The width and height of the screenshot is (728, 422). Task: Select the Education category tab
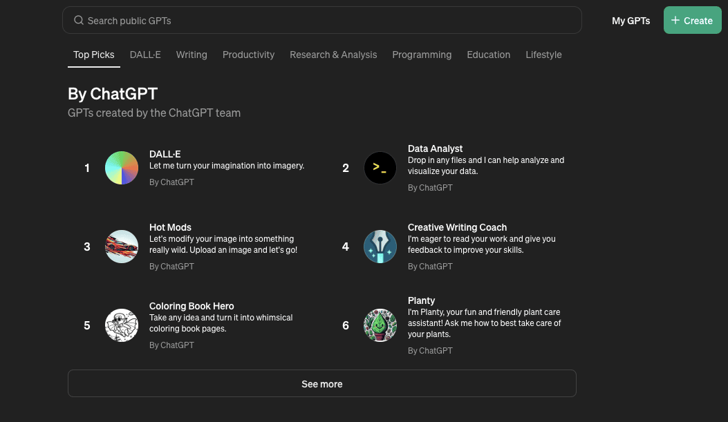(x=488, y=55)
